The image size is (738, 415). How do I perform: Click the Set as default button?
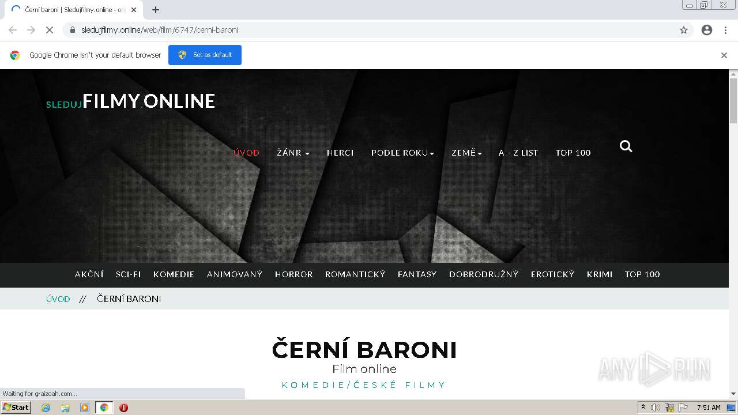pos(205,55)
